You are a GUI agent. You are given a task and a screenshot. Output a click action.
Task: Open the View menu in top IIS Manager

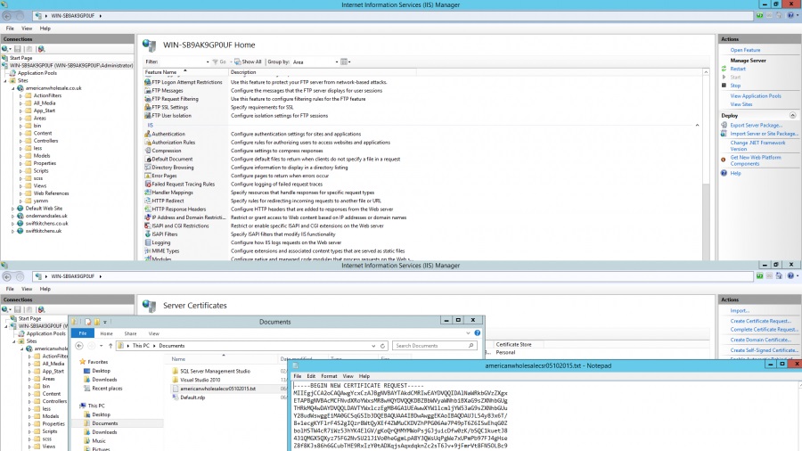pyautogui.click(x=27, y=29)
